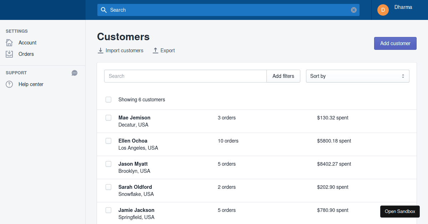Image resolution: width=428 pixels, height=224 pixels.
Task: Click the Help center question mark icon
Action: (x=9, y=84)
